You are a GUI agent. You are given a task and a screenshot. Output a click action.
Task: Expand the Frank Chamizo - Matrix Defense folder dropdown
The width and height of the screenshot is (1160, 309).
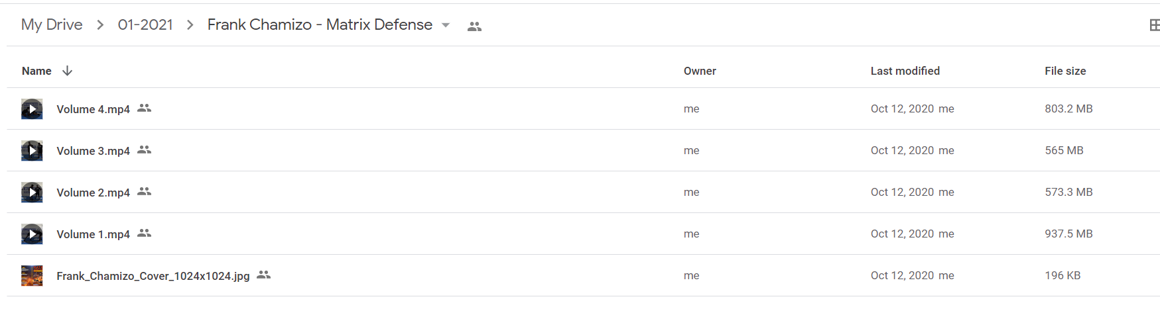(x=446, y=25)
